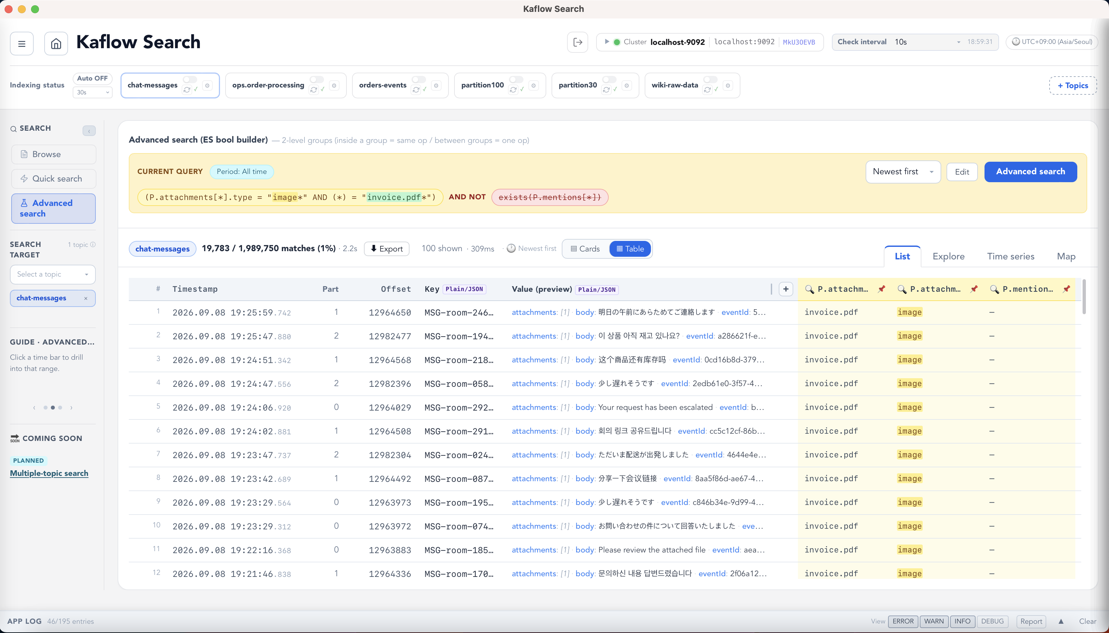Toggle Key column Plain/JSON format
The width and height of the screenshot is (1109, 633).
[x=464, y=289]
